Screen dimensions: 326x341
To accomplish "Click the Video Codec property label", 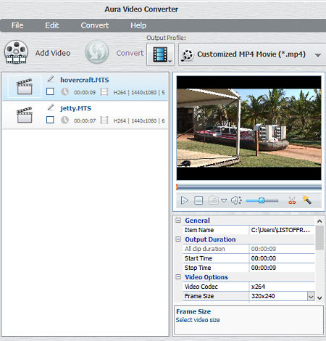I will tap(201, 287).
